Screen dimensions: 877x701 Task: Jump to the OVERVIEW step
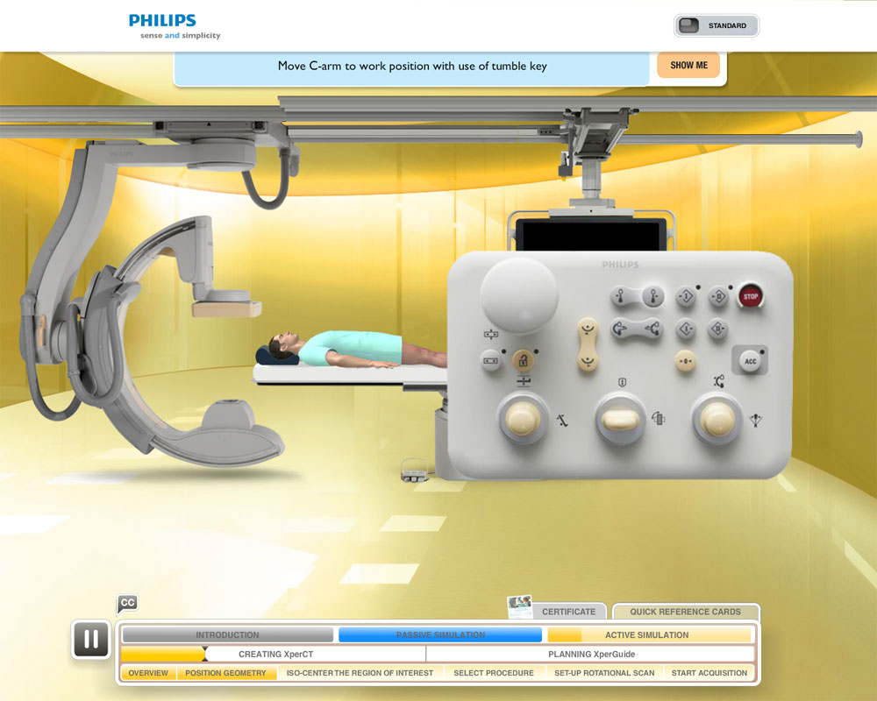click(x=148, y=673)
